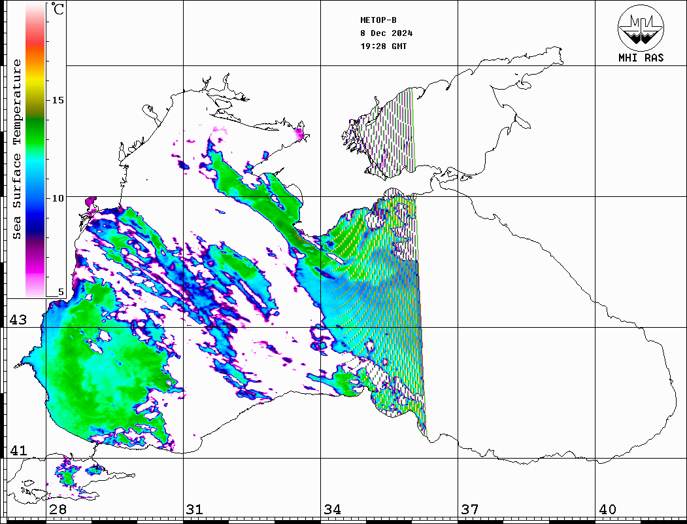Click longitude label '34'
Viewport: 687px width, 524px height.
coord(332,509)
